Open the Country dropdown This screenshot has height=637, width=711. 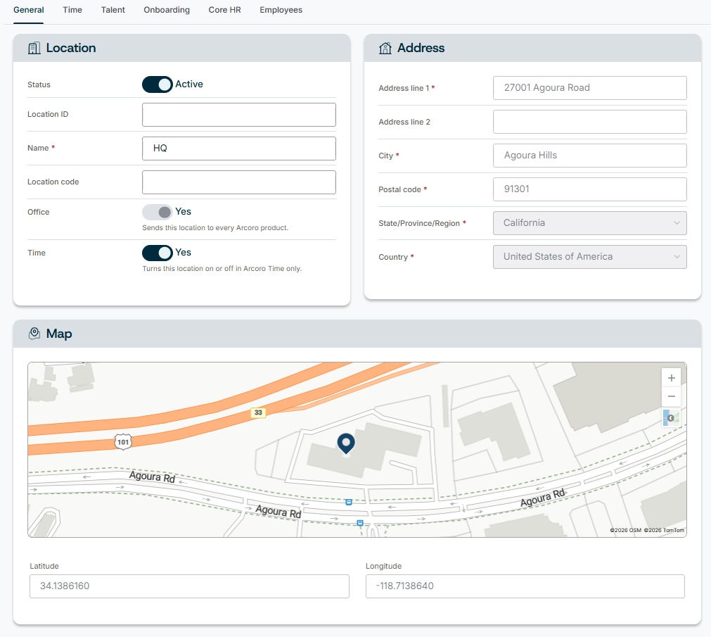[x=589, y=257]
